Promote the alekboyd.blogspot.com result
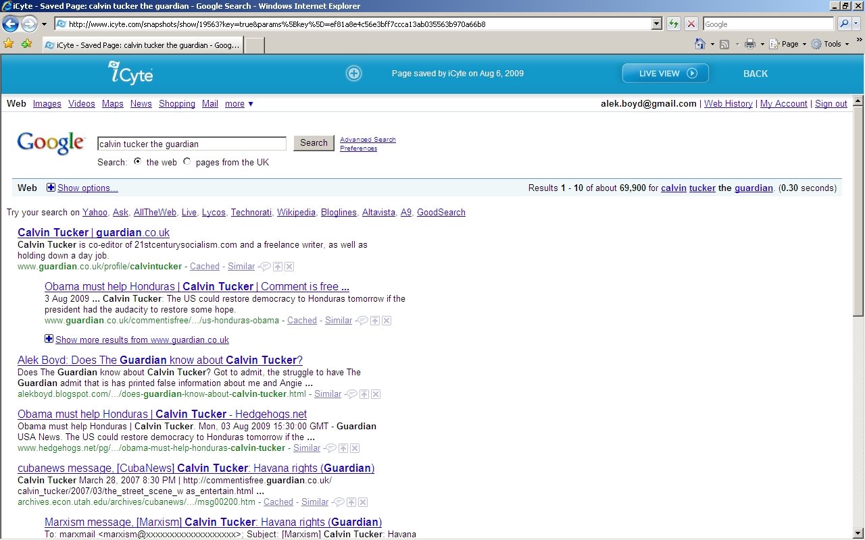The height and width of the screenshot is (540, 865). pos(364,394)
